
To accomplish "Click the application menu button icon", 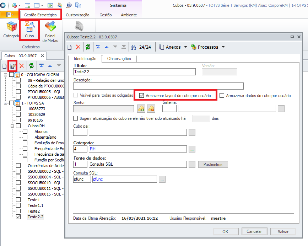I will 9,15.
